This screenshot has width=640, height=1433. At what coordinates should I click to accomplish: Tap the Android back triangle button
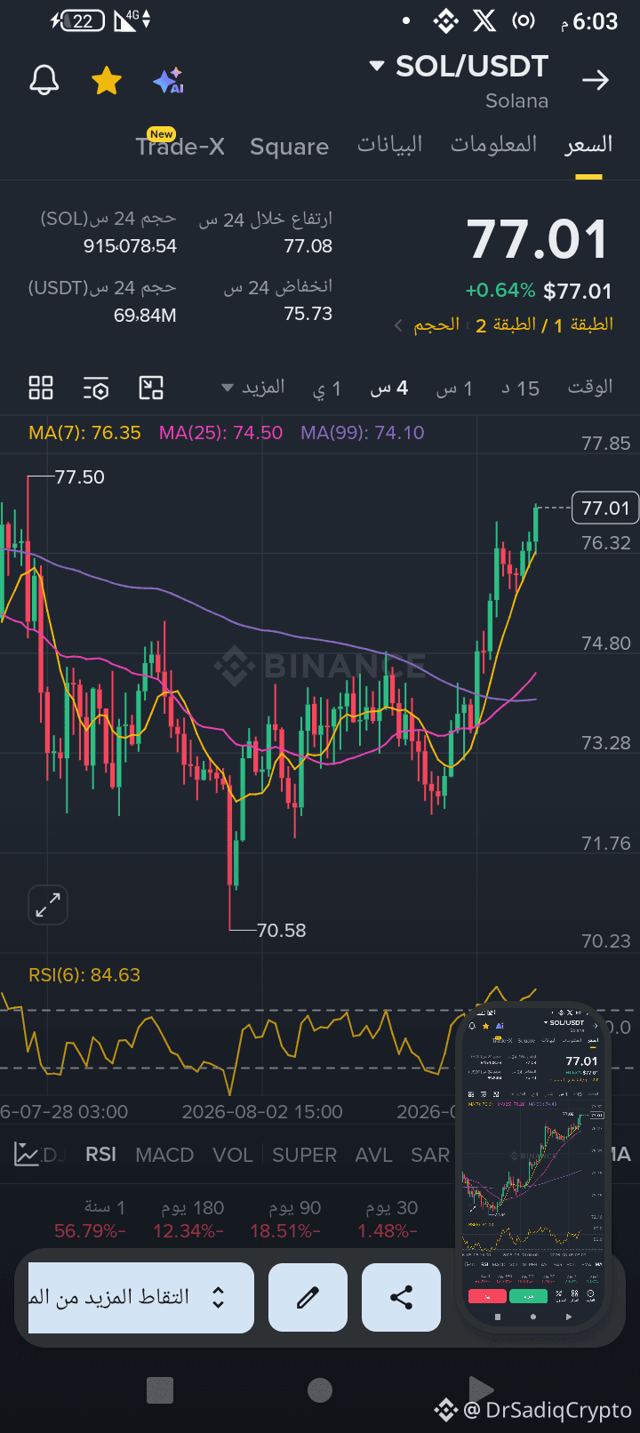point(480,1389)
